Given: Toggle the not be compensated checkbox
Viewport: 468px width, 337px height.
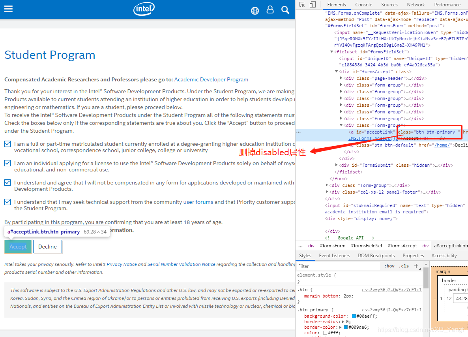Looking at the screenshot, I should point(8,183).
